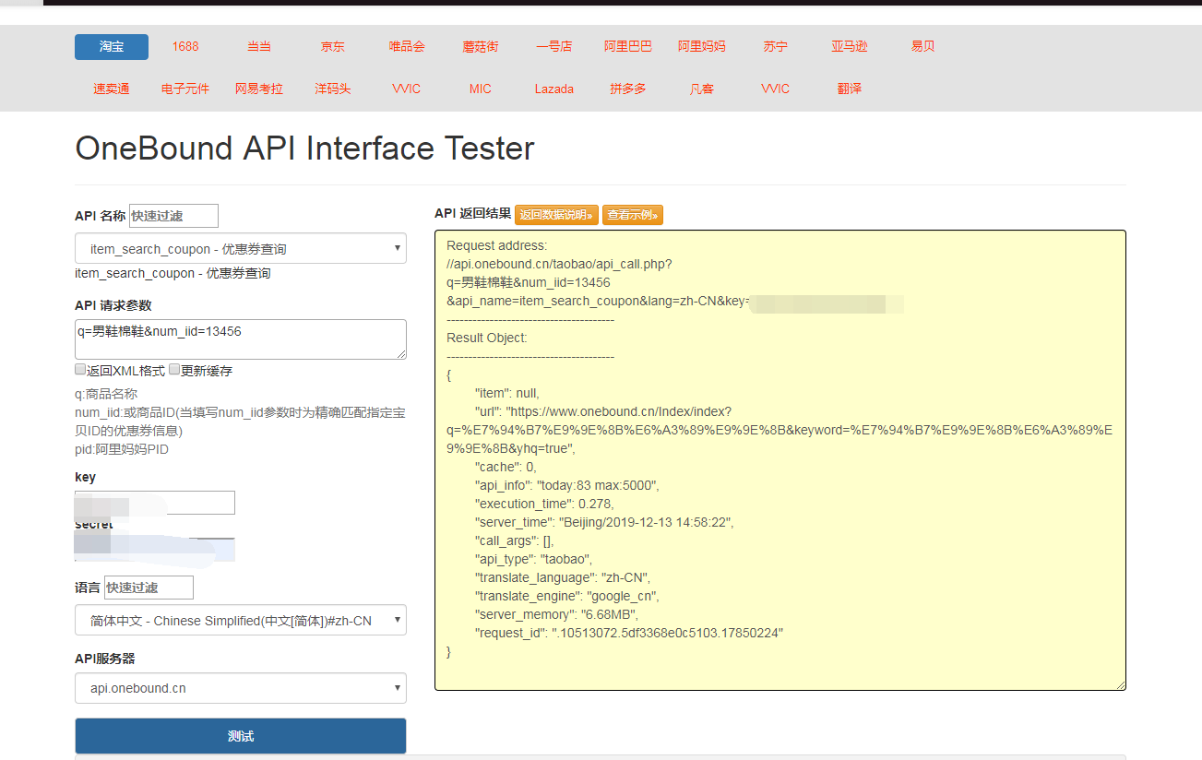Expand the api.onebound.cn server dropdown

(241, 688)
